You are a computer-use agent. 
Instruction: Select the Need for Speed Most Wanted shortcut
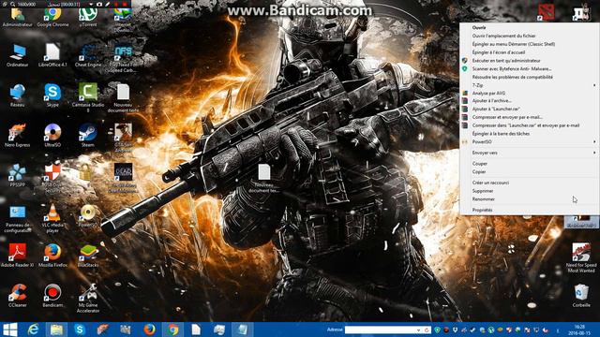[581, 257]
